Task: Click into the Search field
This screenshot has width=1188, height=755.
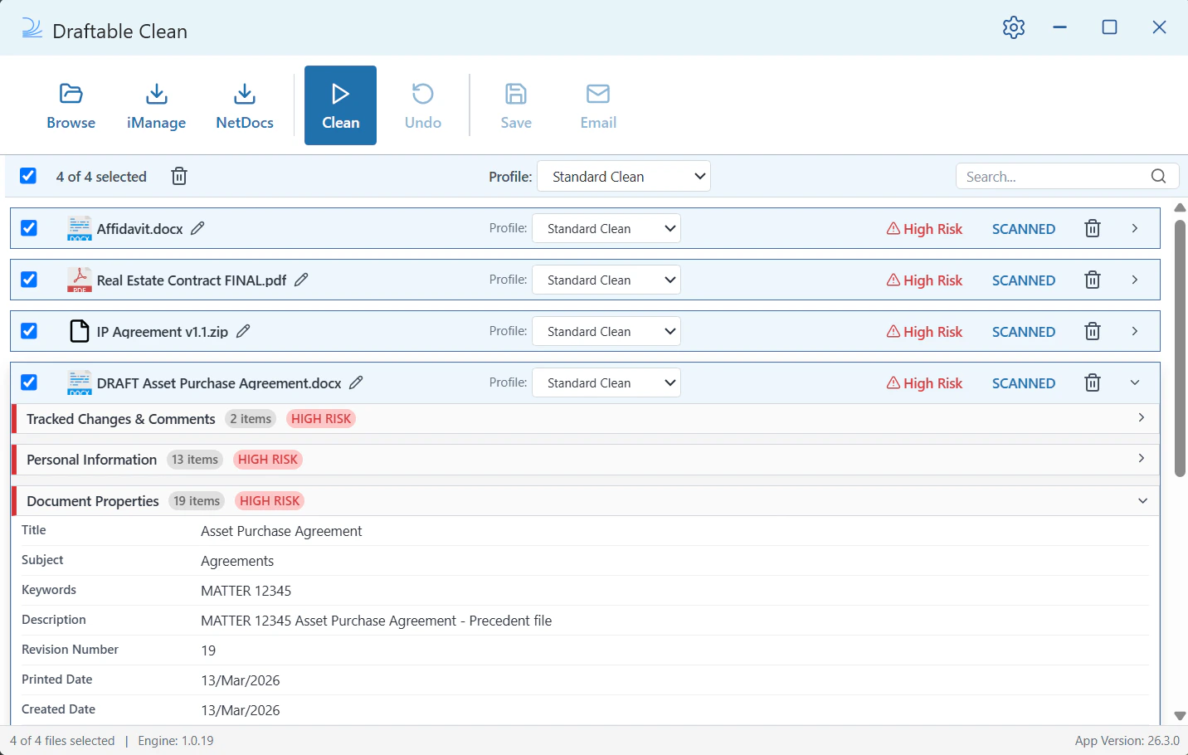Action: (1051, 176)
